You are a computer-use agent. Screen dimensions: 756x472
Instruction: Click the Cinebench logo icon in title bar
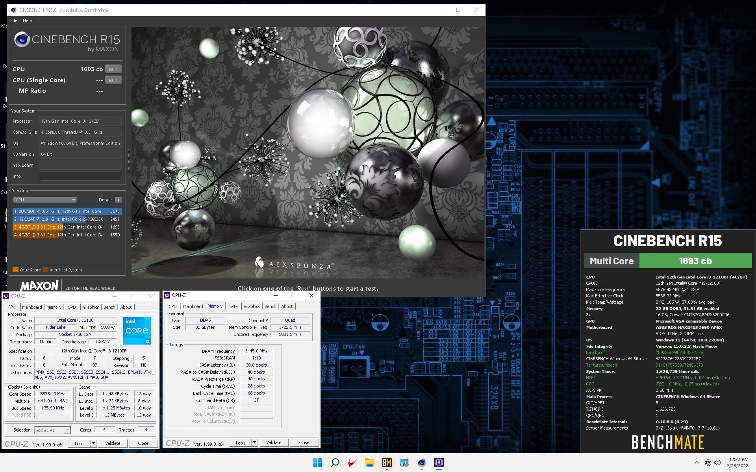(x=13, y=10)
